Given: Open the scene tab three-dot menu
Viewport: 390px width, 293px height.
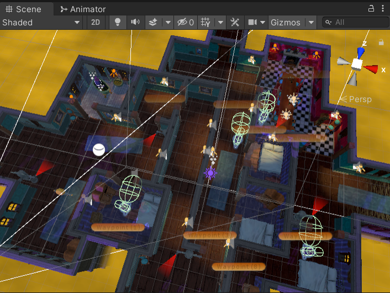Looking at the screenshot, I should 382,8.
